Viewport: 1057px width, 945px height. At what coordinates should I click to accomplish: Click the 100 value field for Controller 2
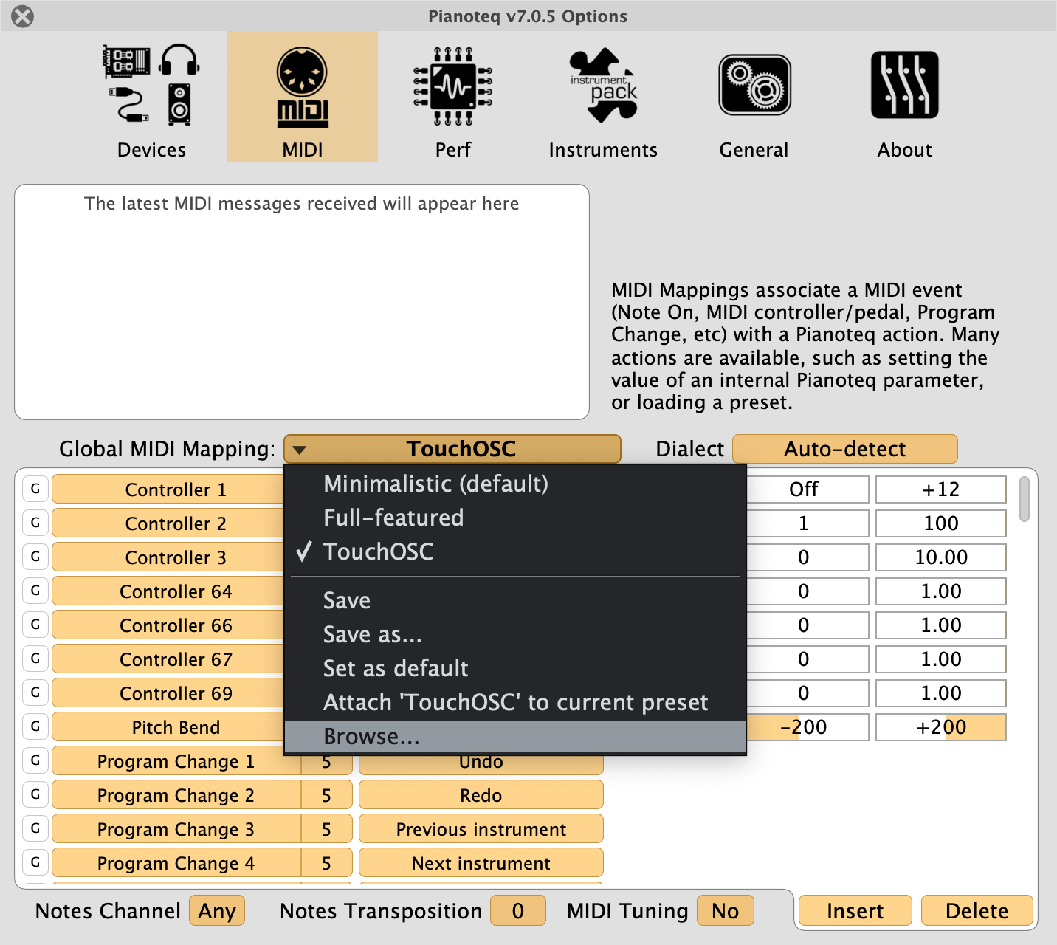click(x=941, y=523)
